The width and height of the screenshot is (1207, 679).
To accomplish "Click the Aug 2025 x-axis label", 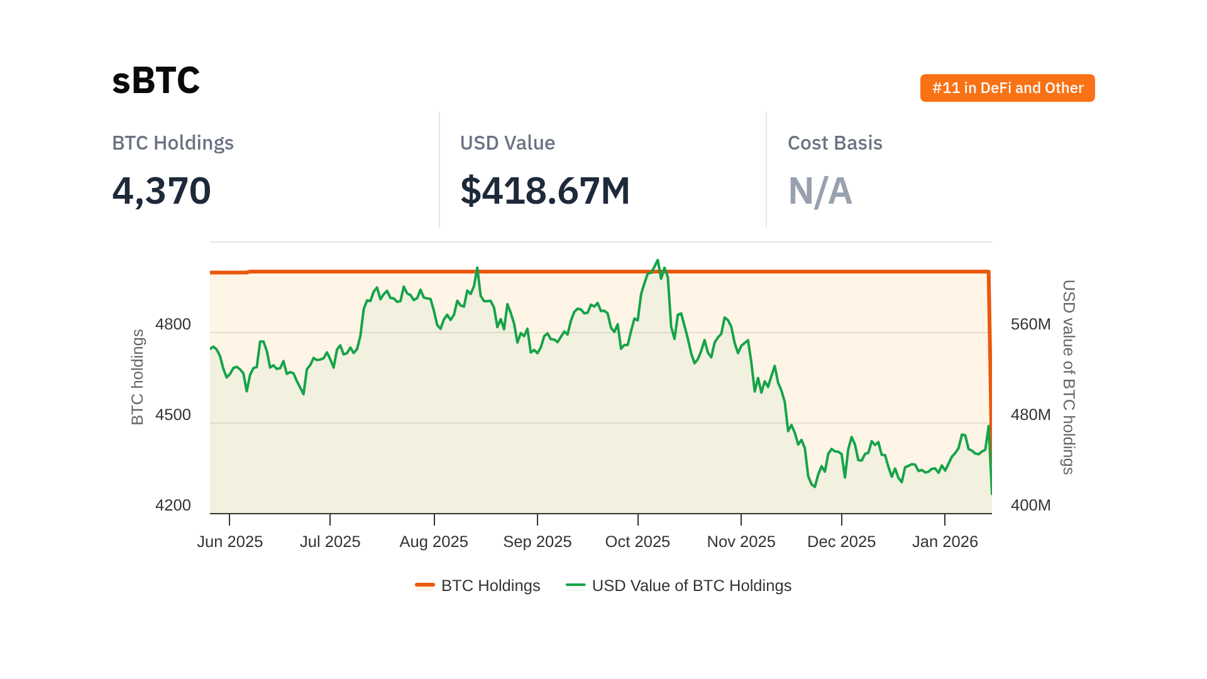I will 434,541.
